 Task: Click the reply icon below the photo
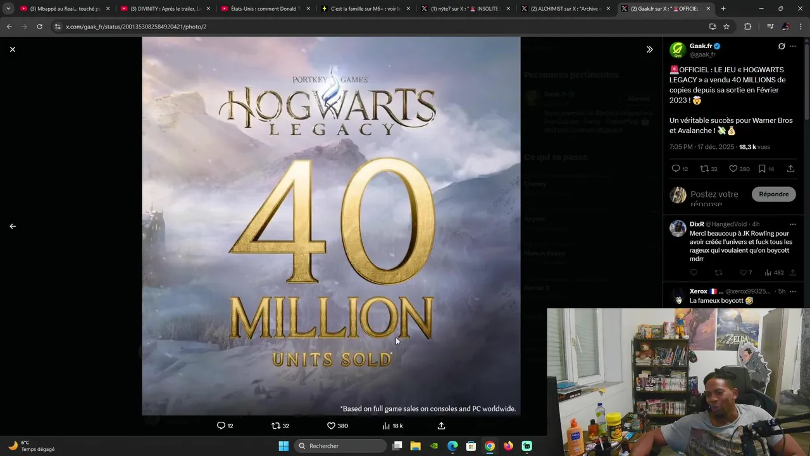[221, 426]
